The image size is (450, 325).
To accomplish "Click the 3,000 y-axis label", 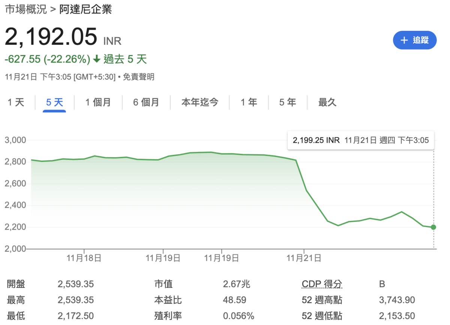I will pyautogui.click(x=15, y=140).
